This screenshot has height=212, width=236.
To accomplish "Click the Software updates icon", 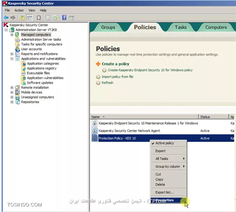I will 24,83.
